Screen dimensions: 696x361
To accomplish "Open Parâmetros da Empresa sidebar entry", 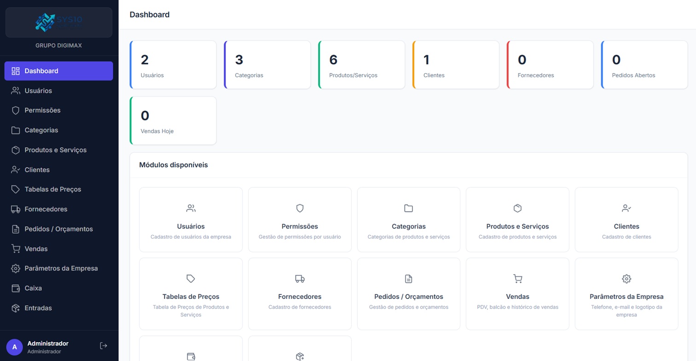I will pyautogui.click(x=58, y=269).
